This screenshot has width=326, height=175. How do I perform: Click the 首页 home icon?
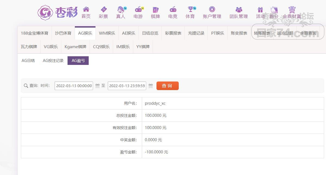pos(86,10)
